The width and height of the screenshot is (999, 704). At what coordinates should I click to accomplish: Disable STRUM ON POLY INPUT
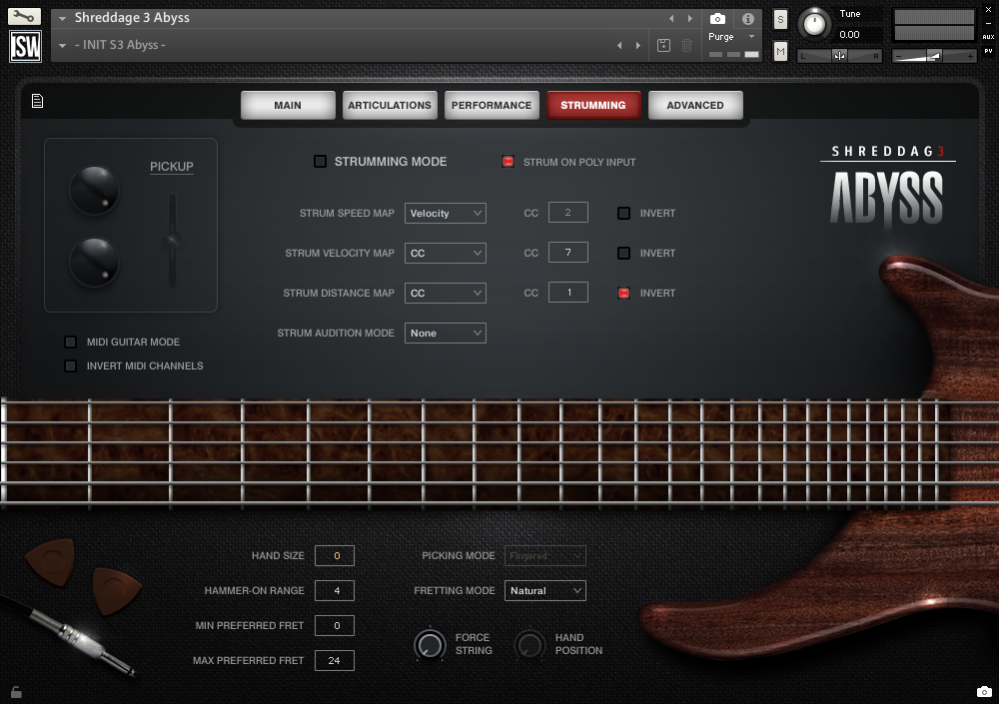[508, 161]
